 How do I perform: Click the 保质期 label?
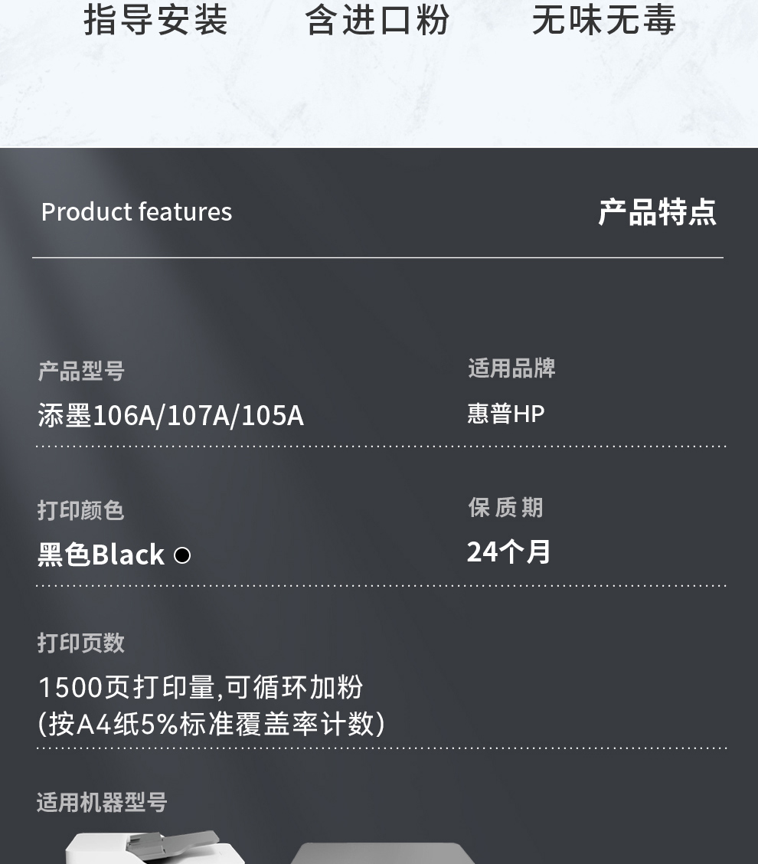click(x=505, y=508)
